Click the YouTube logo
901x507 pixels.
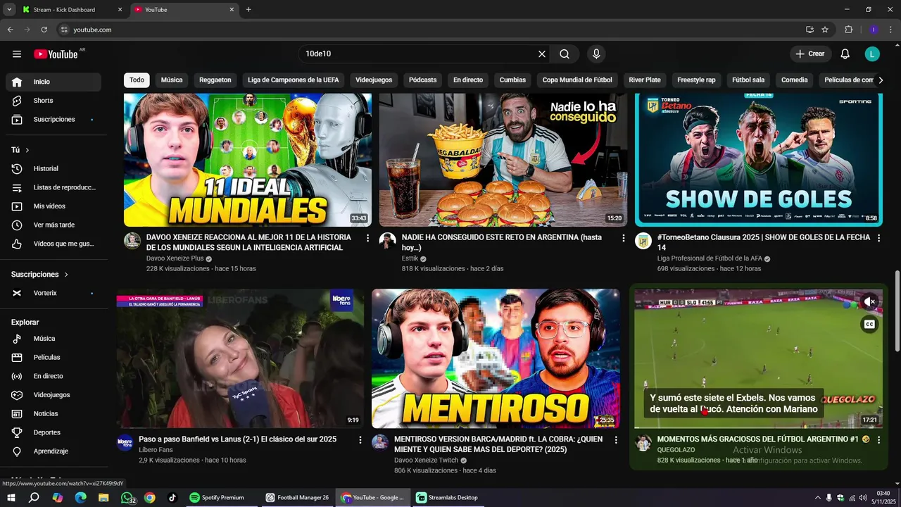56,54
